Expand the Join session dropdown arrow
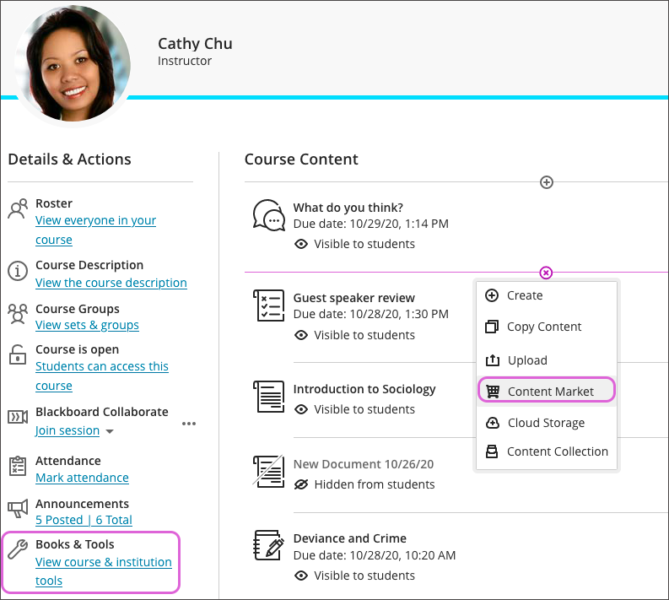Image resolution: width=669 pixels, height=600 pixels. 110,431
